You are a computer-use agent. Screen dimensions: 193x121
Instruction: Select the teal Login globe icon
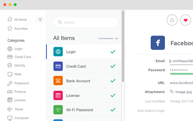point(58,52)
